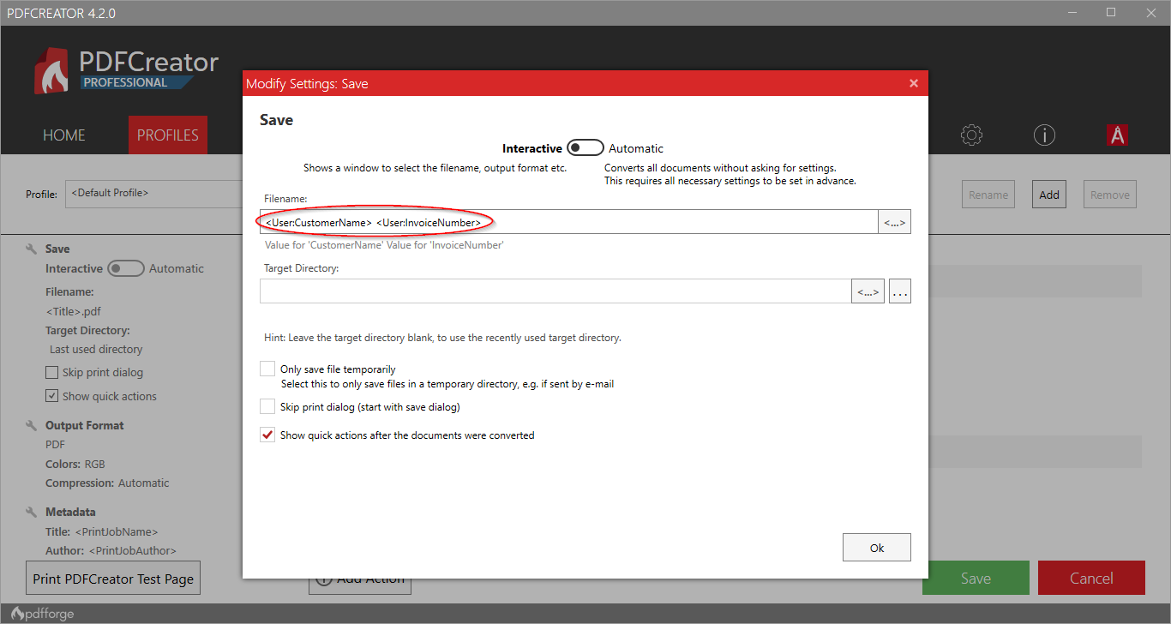
Task: Open the token selector for Target Directory
Action: (868, 291)
